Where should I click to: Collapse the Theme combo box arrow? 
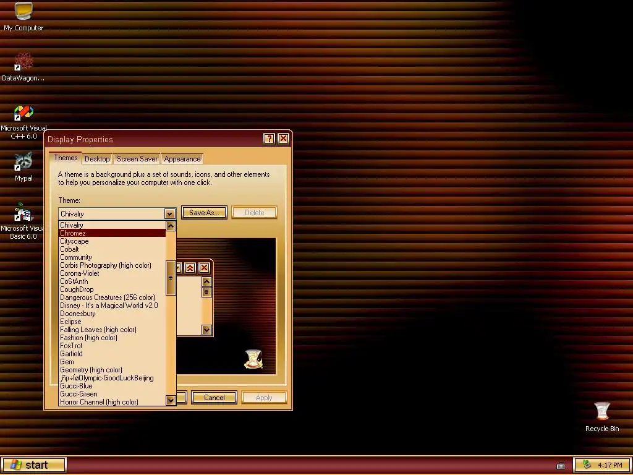pos(170,213)
